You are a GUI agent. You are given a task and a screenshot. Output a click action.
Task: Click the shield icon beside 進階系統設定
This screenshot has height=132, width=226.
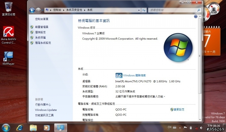[32, 43]
